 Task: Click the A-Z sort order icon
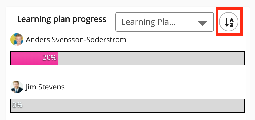pyautogui.click(x=229, y=22)
